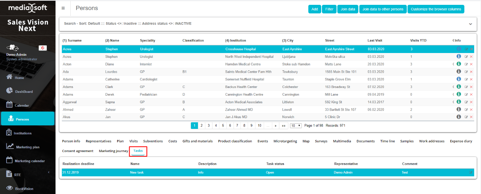Screen dimensions: 481x194
Task: Open the Marketing journey tab
Action: [113, 151]
